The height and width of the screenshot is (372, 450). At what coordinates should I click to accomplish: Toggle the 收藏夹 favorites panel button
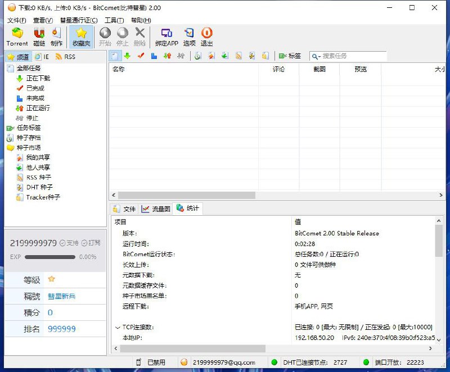(x=81, y=37)
